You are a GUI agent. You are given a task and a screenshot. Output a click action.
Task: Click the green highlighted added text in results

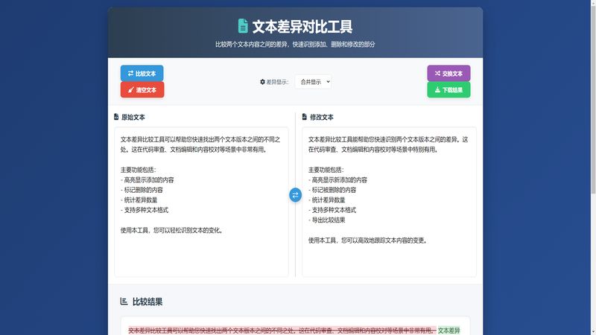pos(448,330)
